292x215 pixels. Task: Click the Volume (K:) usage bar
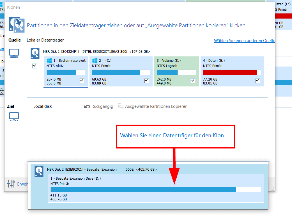176,72
